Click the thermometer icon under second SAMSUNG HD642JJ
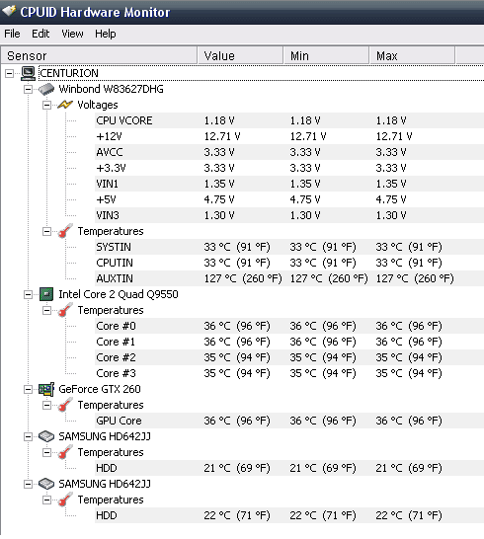The height and width of the screenshot is (539, 484). pyautogui.click(x=65, y=500)
